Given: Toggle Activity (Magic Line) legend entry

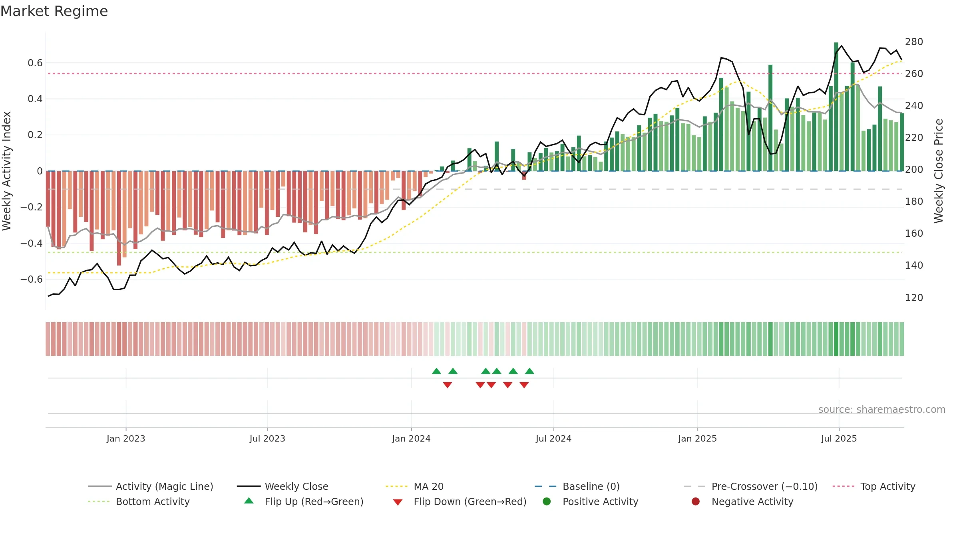Looking at the screenshot, I should tap(151, 486).
